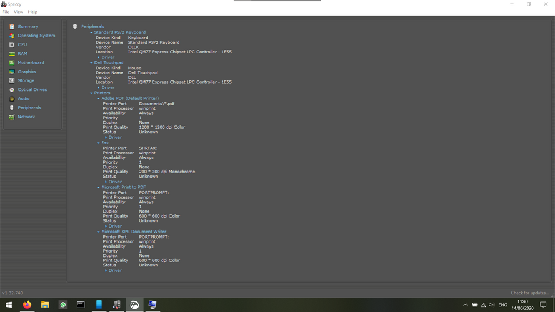
Task: Collapse the Standard PS/2 Keyboard node
Action: (91, 33)
